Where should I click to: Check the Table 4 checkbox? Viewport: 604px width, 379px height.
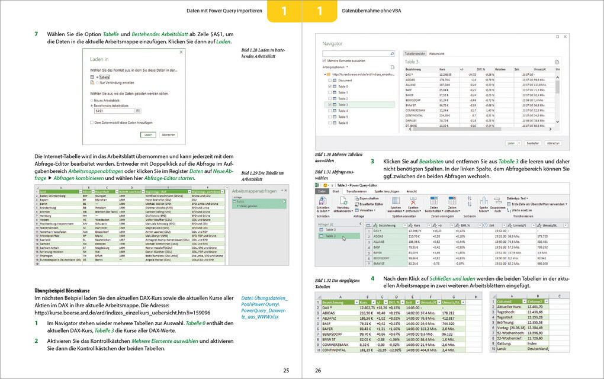(330, 111)
